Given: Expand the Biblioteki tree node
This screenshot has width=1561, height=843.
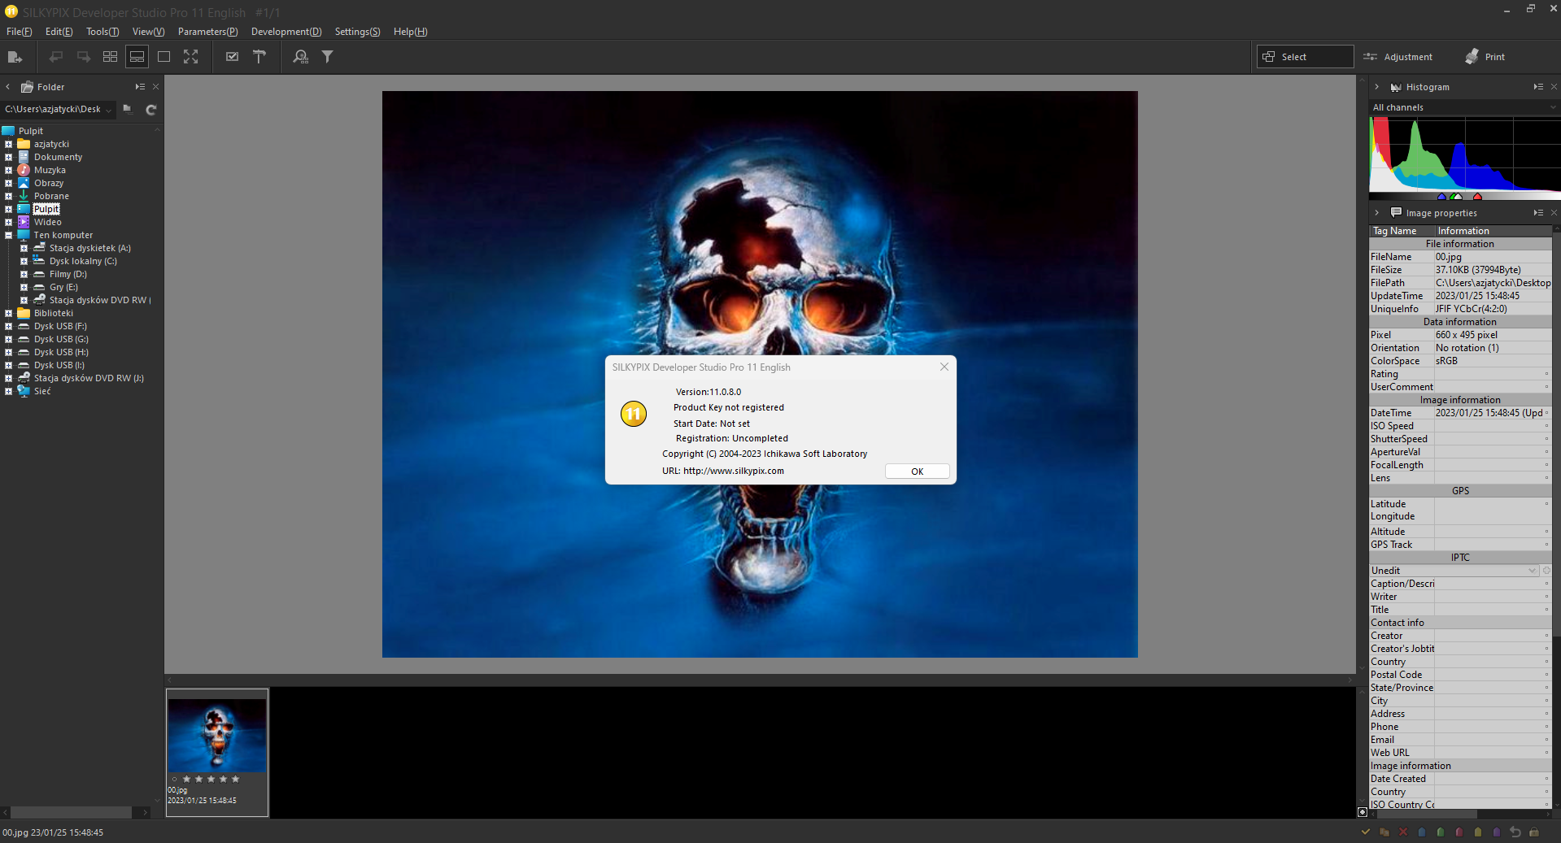Looking at the screenshot, I should point(8,313).
